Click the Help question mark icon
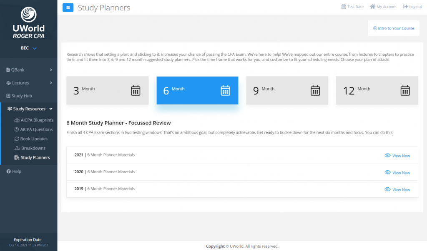The image size is (427, 251). coord(8,171)
